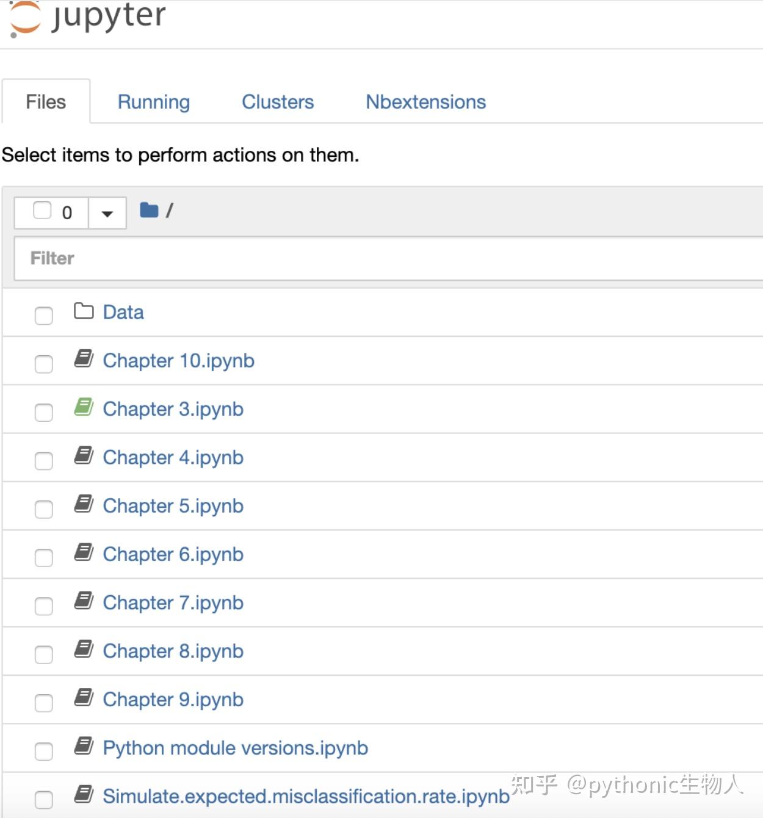Click the Jupyter logo icon
This screenshot has width=763, height=818.
25,18
